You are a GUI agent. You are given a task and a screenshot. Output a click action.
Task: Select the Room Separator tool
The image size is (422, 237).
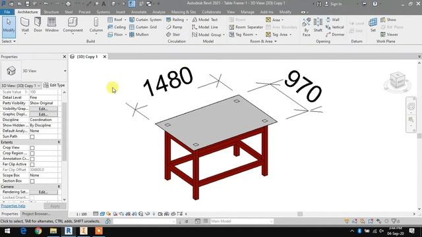(246, 27)
